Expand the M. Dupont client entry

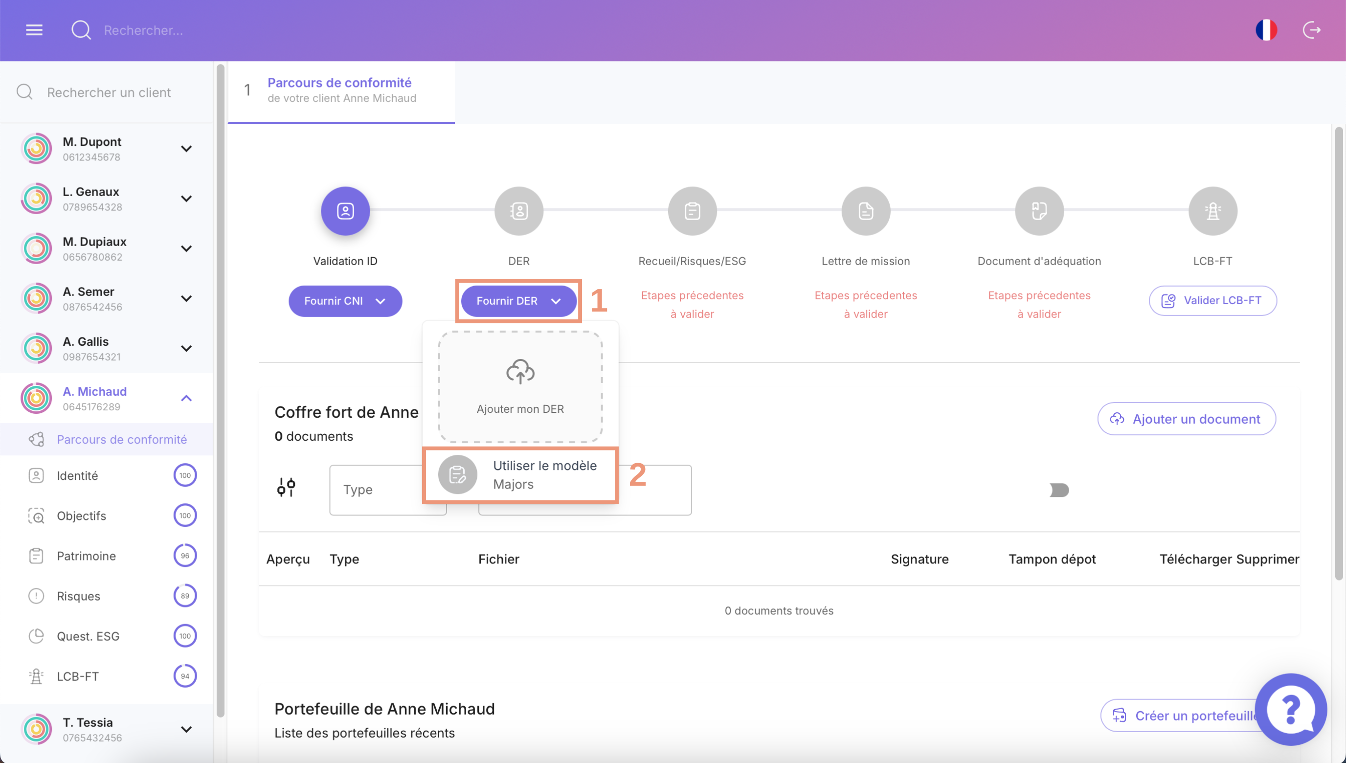(186, 149)
